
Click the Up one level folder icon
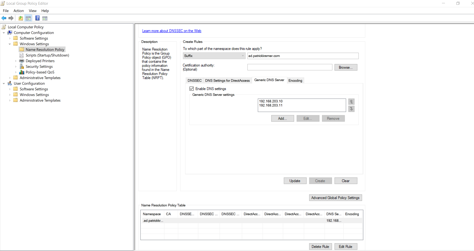pyautogui.click(x=21, y=18)
